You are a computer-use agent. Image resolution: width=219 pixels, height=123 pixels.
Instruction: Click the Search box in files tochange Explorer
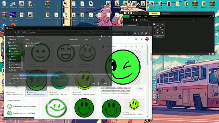pyautogui.click(x=205, y=20)
